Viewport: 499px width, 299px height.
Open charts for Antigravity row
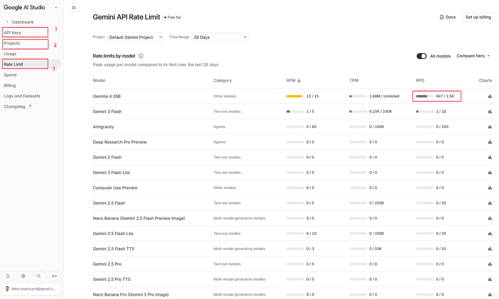click(x=490, y=127)
